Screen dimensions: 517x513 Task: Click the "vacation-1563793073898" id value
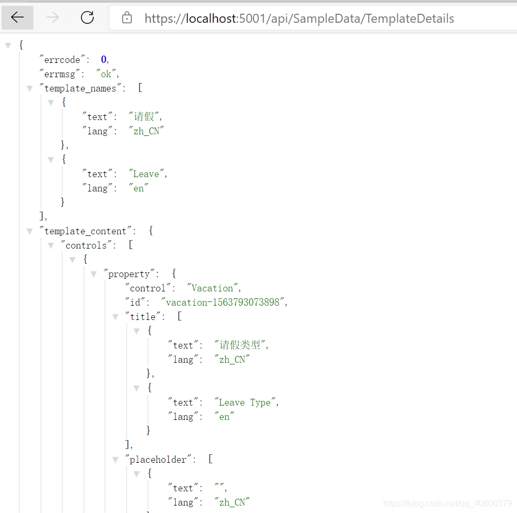(223, 303)
